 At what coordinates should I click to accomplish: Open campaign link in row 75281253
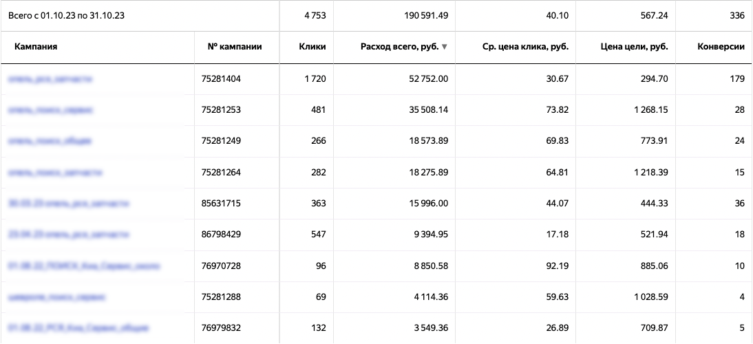(50, 110)
